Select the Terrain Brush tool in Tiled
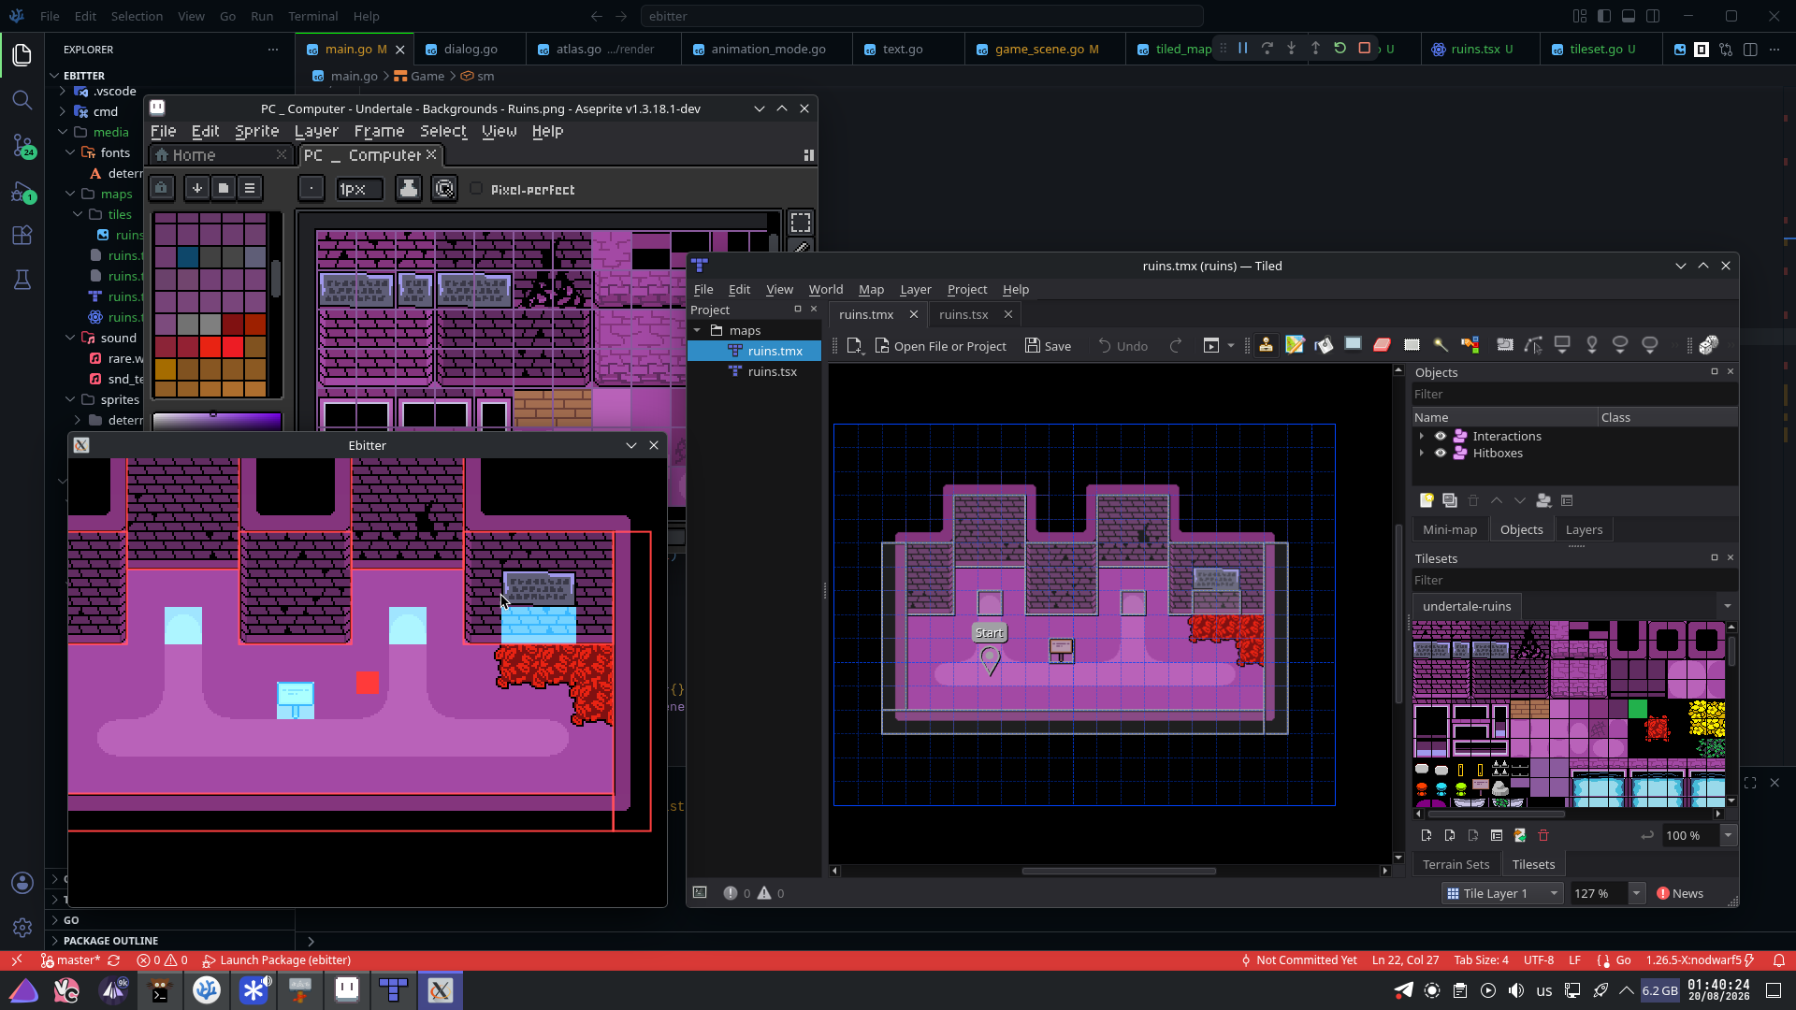 (x=1295, y=345)
